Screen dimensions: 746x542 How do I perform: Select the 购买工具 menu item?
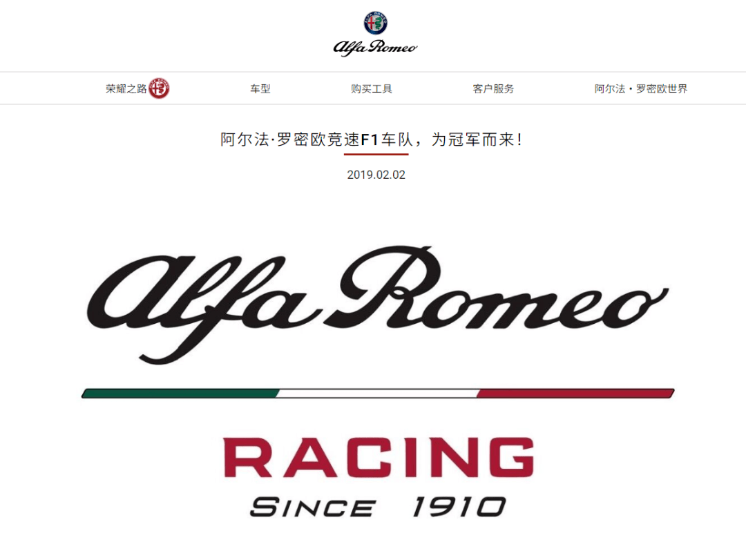(371, 89)
